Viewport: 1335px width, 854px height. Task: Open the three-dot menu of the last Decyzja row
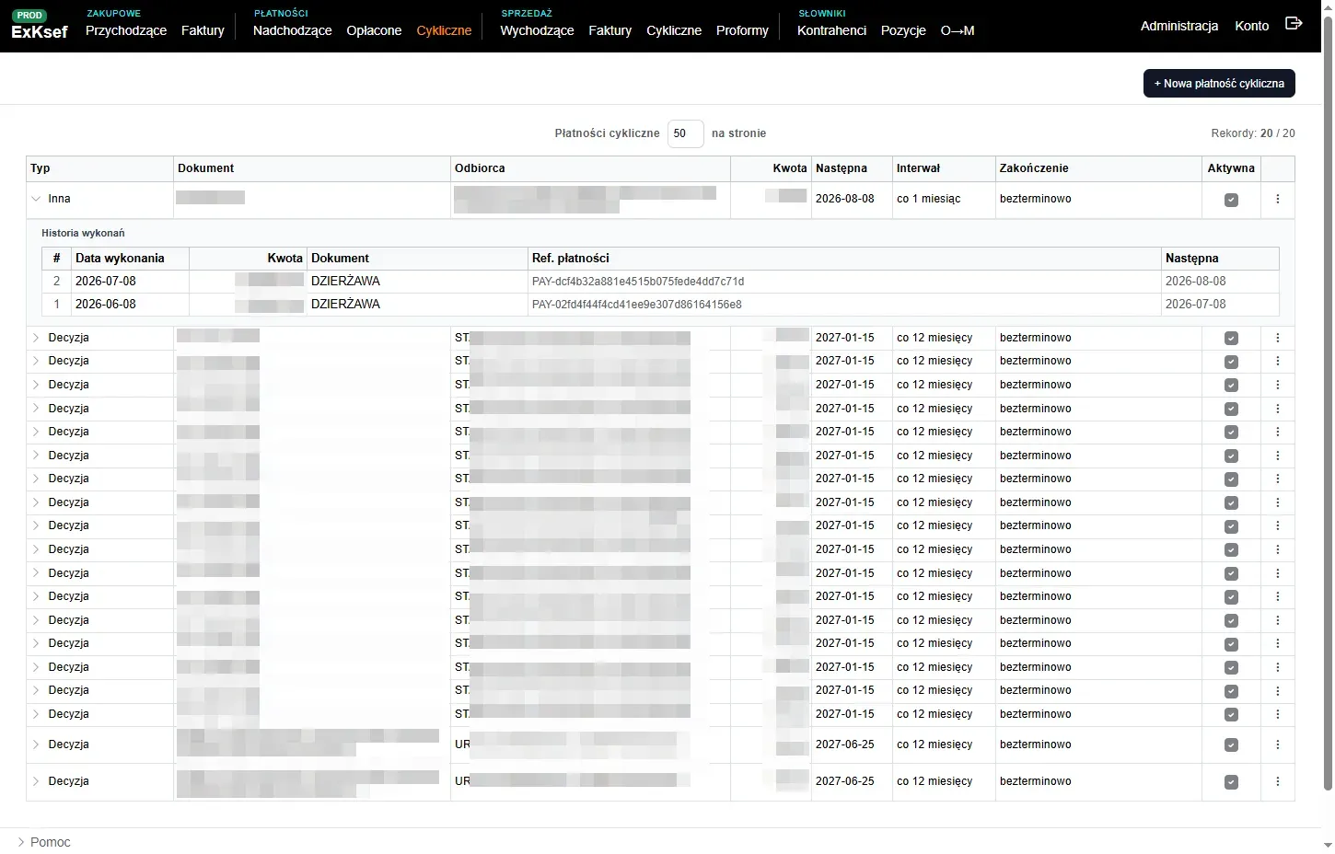coord(1277,781)
